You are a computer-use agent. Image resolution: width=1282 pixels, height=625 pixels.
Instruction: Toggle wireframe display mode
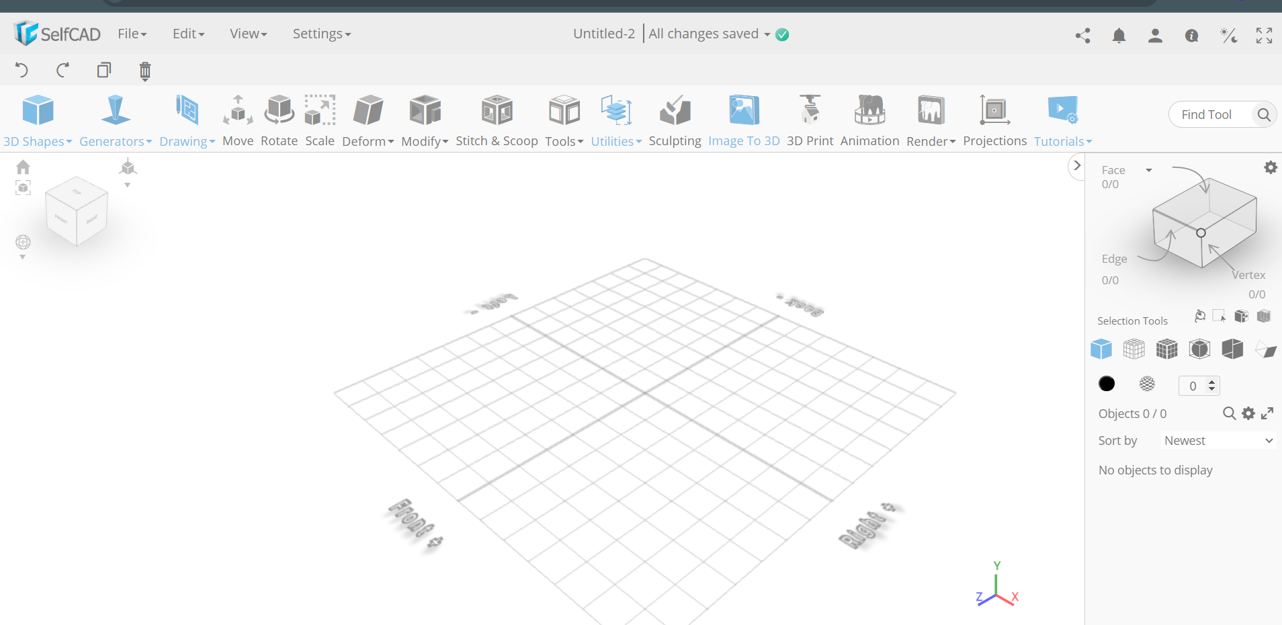[1134, 349]
